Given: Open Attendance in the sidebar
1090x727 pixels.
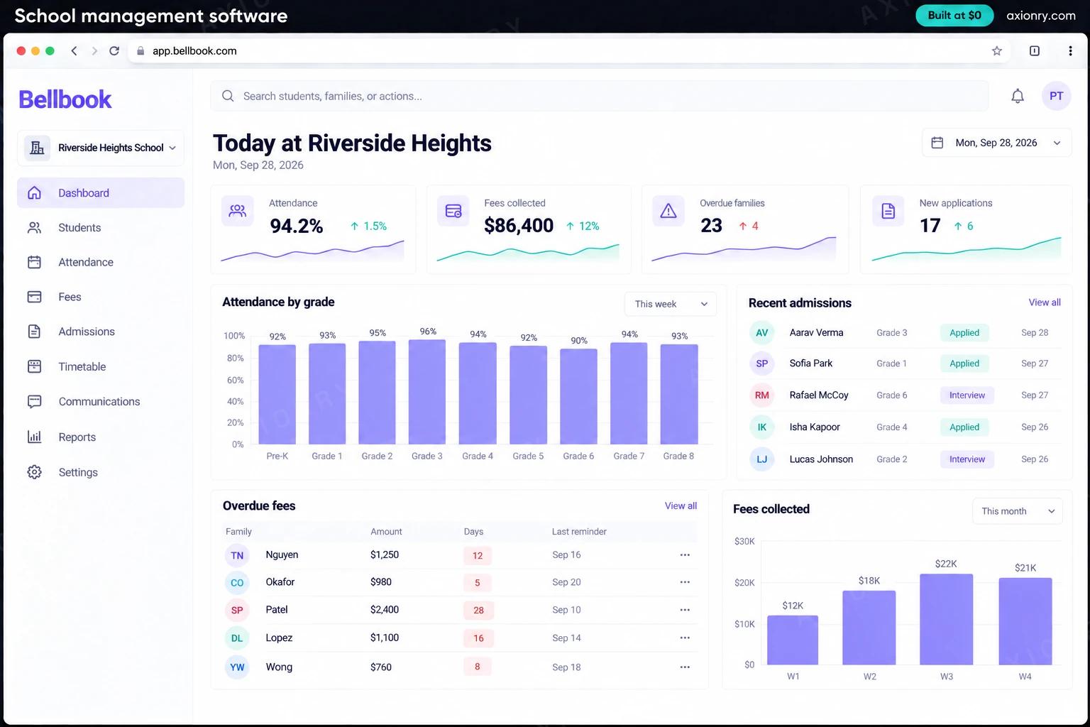Looking at the screenshot, I should tap(101, 262).
